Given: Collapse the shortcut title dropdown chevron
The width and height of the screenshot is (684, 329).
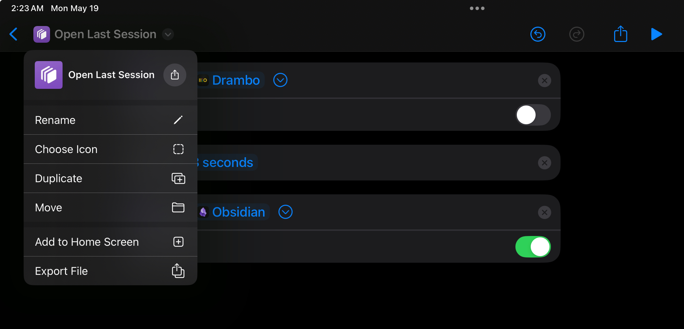Looking at the screenshot, I should pyautogui.click(x=168, y=34).
